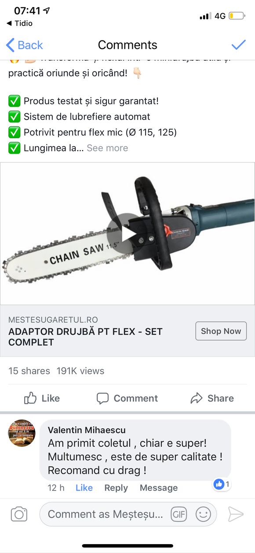Open the GIF picker
The image size is (255, 553).
pos(179,514)
